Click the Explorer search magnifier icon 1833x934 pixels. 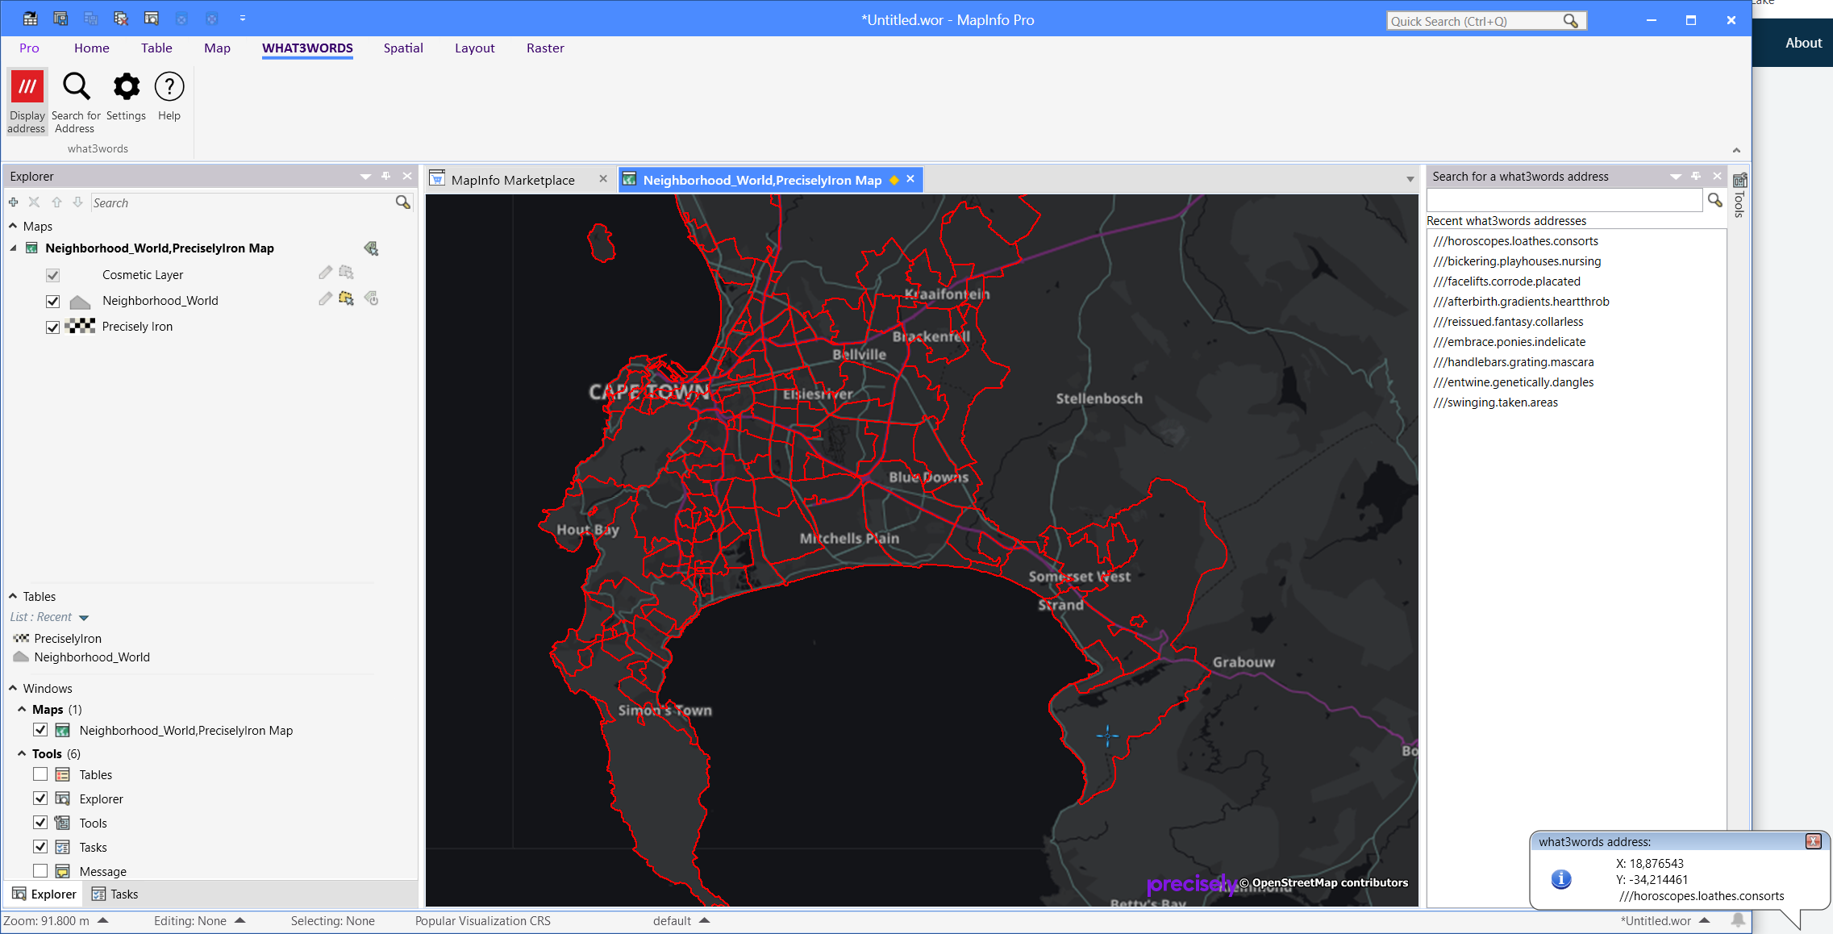tap(403, 202)
